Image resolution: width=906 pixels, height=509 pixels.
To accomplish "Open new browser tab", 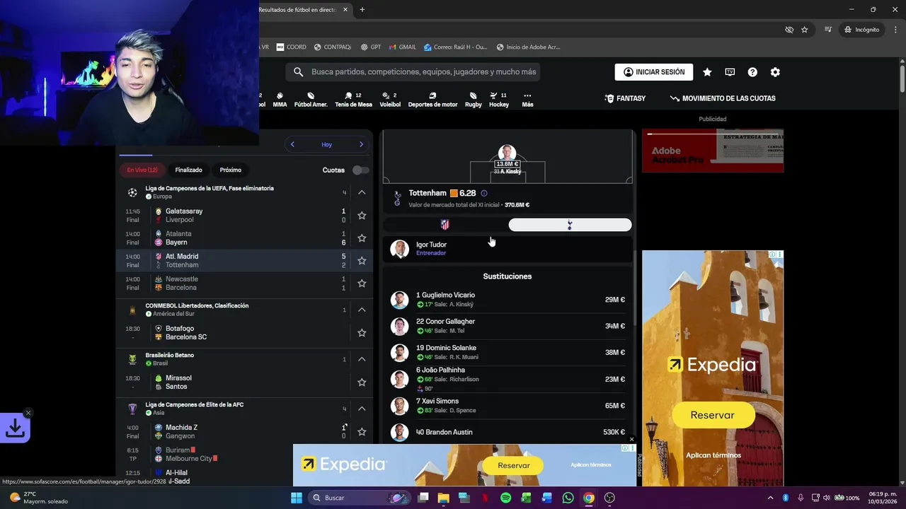I will [362, 9].
